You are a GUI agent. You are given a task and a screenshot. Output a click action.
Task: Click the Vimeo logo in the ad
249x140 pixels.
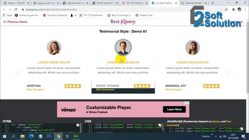point(68,110)
